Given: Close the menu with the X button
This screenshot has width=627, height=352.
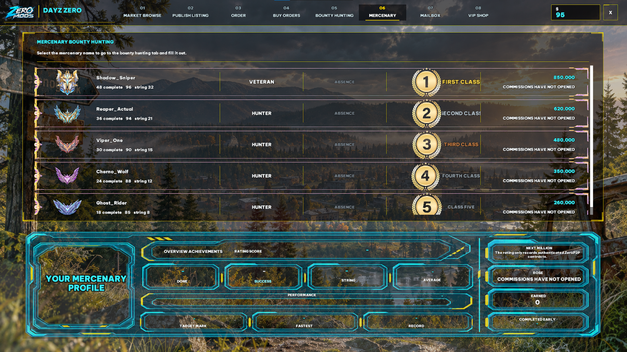Looking at the screenshot, I should (x=611, y=13).
